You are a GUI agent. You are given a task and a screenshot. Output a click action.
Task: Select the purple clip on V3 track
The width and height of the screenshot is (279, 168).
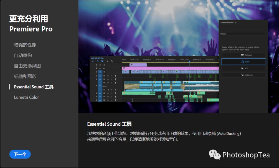point(138,65)
